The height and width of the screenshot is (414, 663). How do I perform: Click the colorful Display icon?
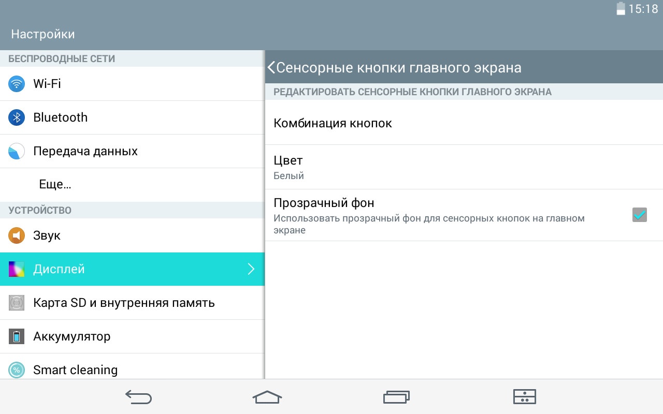click(x=17, y=269)
